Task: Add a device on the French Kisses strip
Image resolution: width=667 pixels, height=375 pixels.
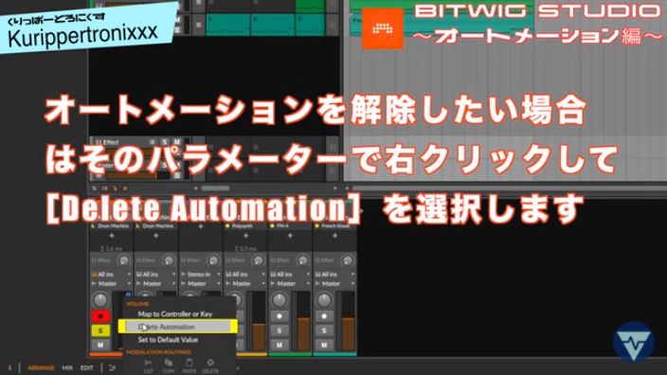Action: [335, 236]
